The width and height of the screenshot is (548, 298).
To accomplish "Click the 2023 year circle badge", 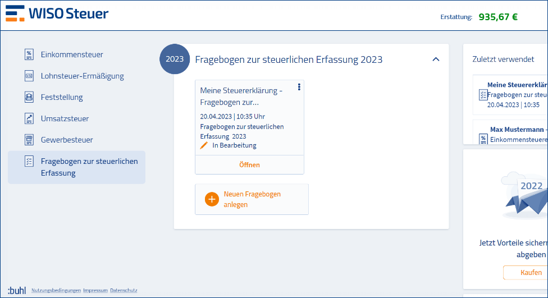I will pyautogui.click(x=175, y=59).
